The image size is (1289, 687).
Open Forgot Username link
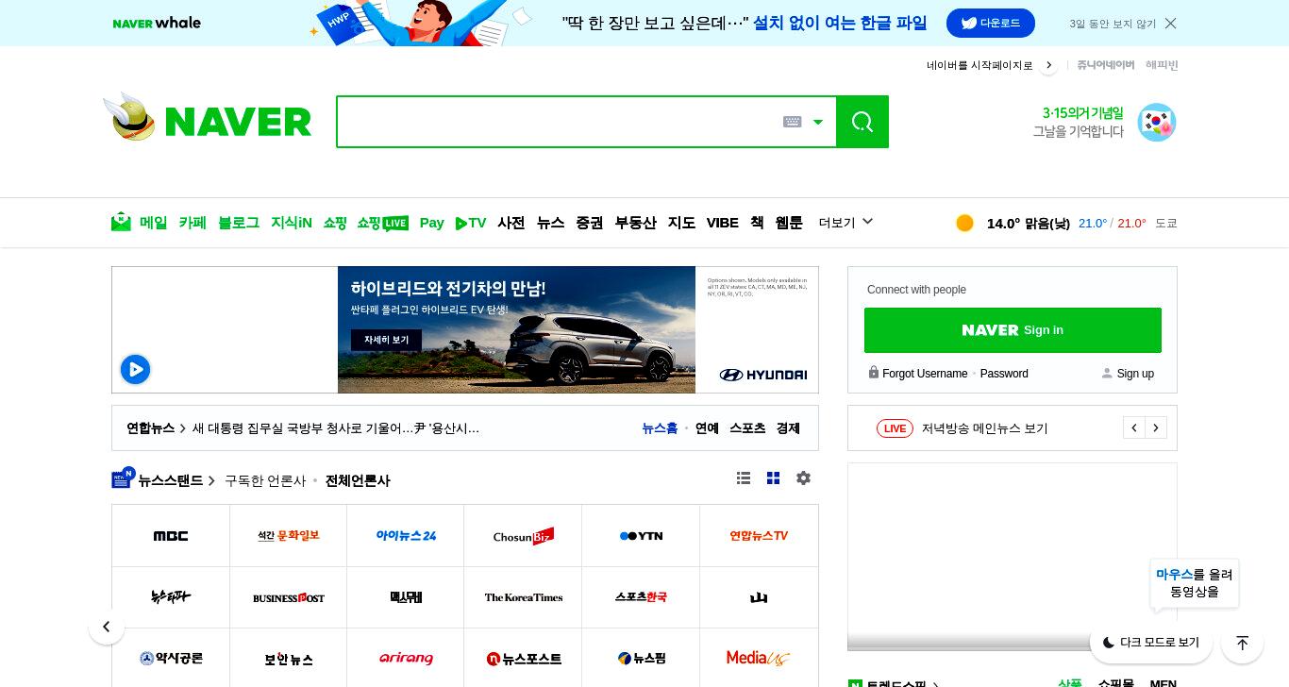(x=925, y=374)
